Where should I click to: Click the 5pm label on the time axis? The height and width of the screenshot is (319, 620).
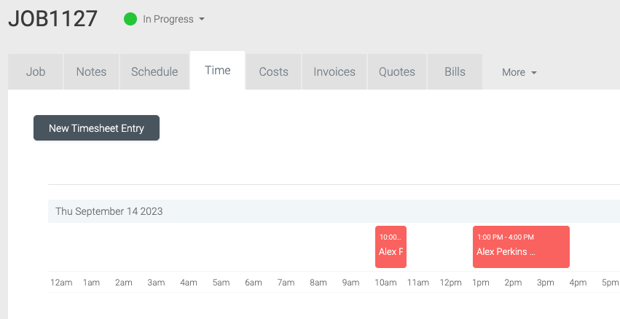(x=610, y=283)
